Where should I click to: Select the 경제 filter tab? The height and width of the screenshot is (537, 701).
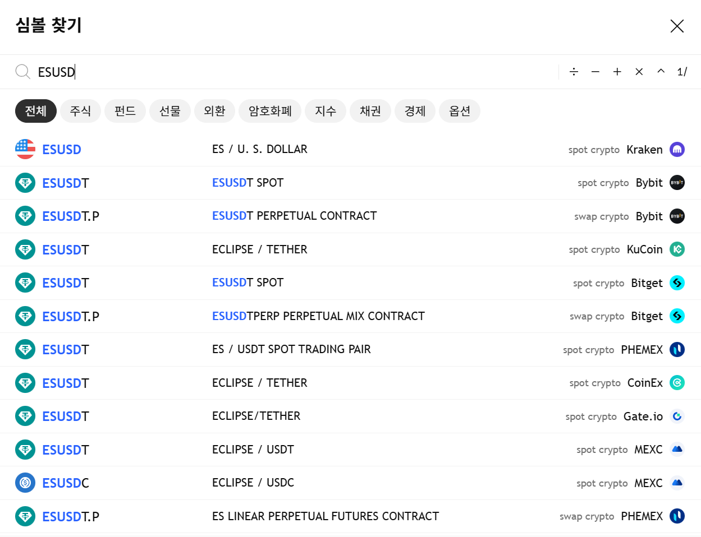[x=415, y=111]
